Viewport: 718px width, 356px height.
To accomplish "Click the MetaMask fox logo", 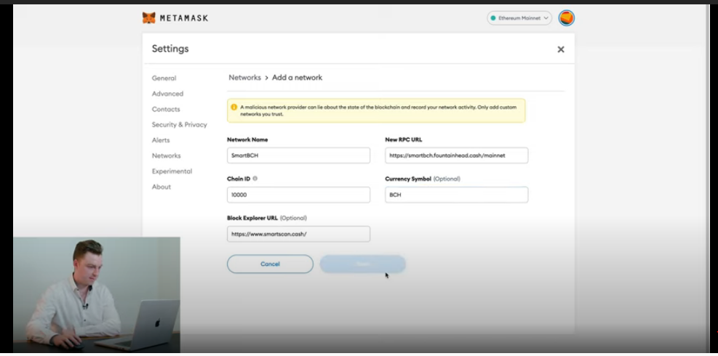I will tap(149, 18).
